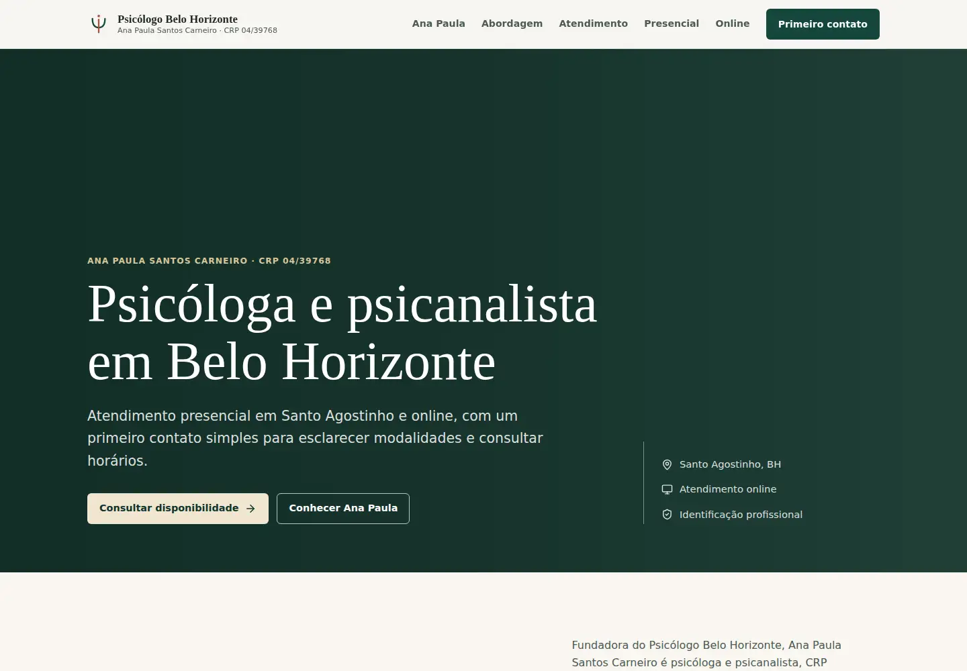Image resolution: width=967 pixels, height=671 pixels.
Task: Select the 'Santo Agostinho, BH' text
Action: tap(730, 464)
